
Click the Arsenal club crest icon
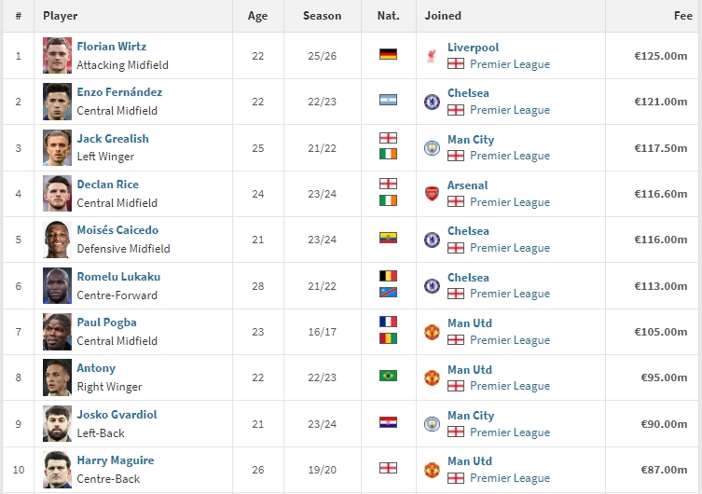(432, 194)
